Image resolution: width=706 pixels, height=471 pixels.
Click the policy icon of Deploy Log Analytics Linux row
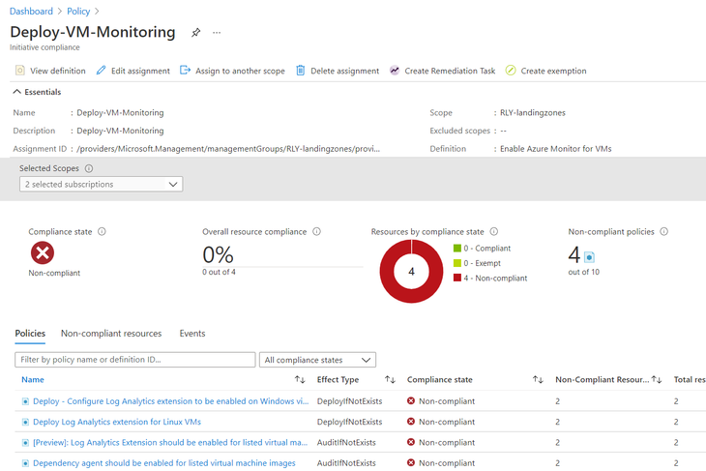coord(25,422)
